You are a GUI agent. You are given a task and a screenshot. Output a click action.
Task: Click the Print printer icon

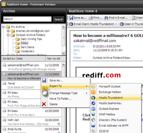click(x=91, y=18)
